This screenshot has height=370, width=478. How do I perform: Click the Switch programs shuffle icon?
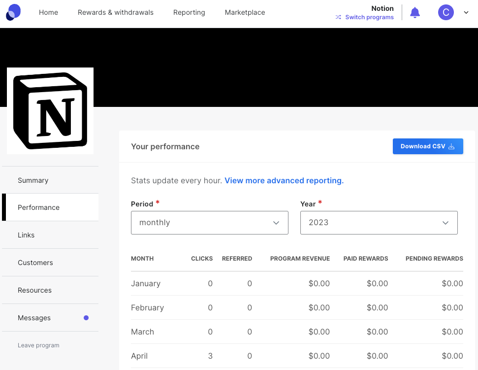(x=338, y=17)
